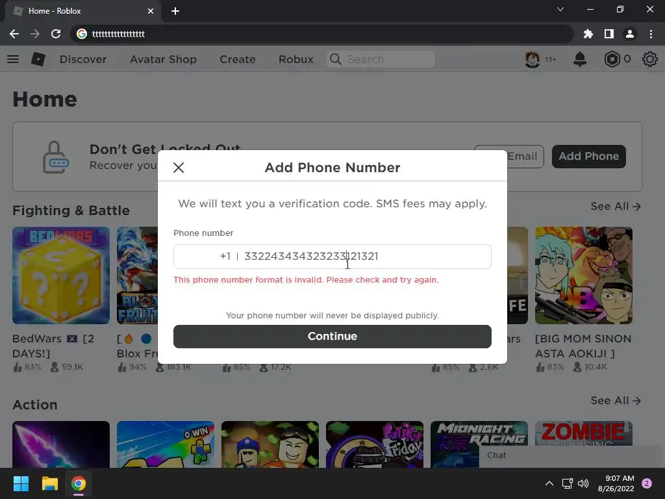Open the Chrome profile icon
The width and height of the screenshot is (665, 499).
pyautogui.click(x=630, y=34)
